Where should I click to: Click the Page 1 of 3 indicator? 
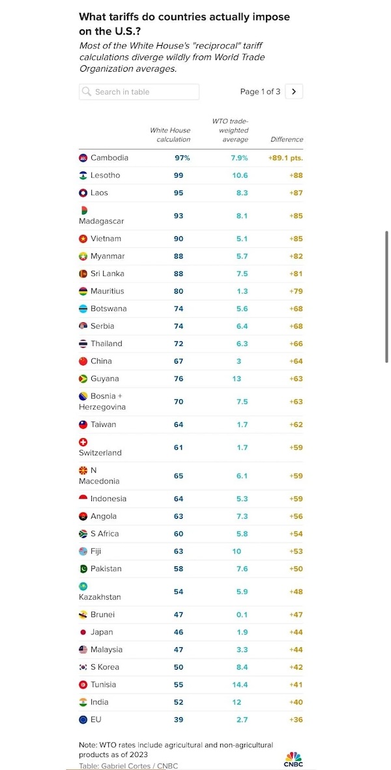pyautogui.click(x=260, y=92)
